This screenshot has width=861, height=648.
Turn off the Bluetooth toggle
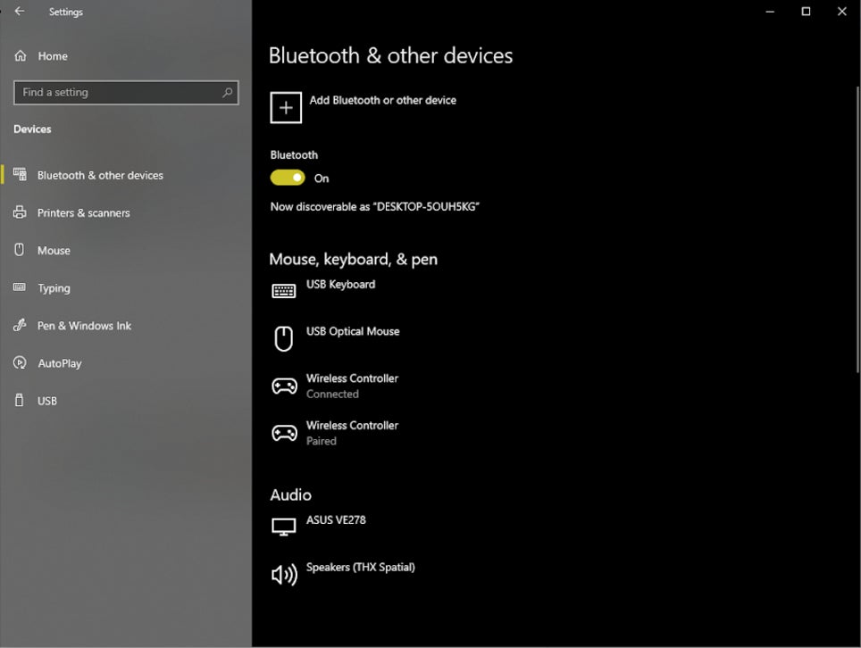coord(286,178)
